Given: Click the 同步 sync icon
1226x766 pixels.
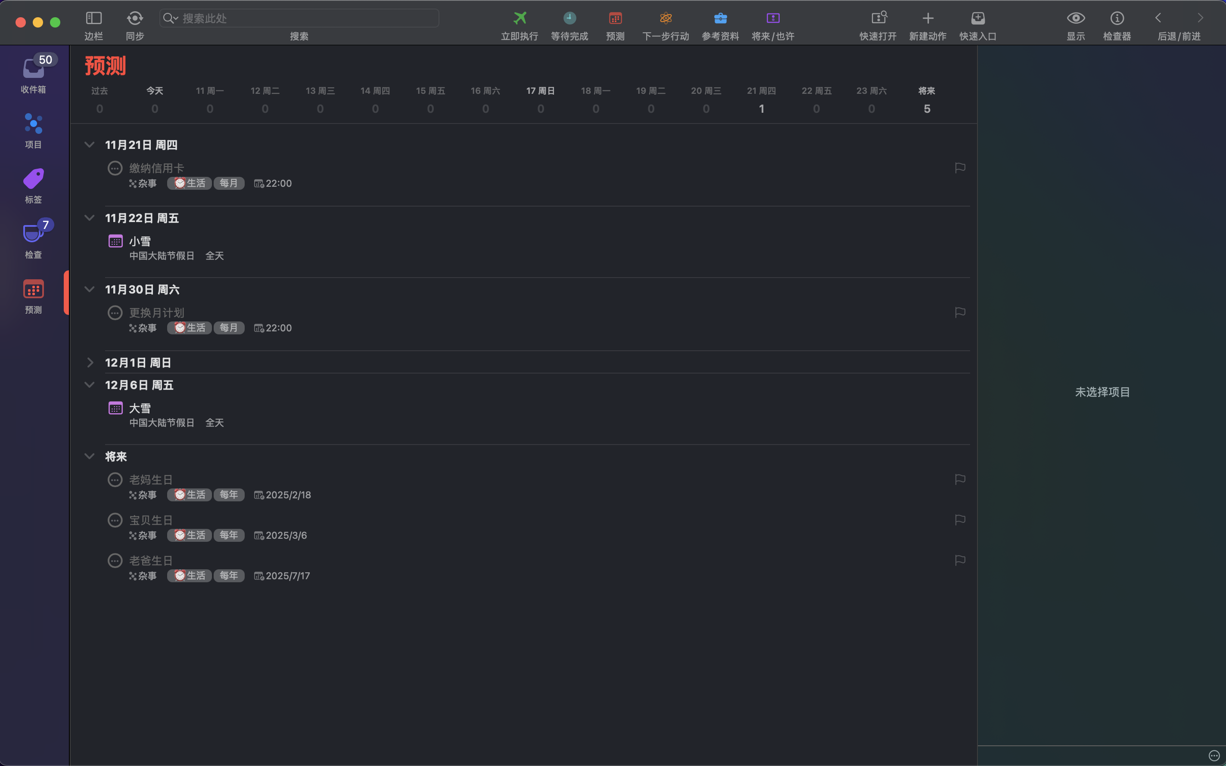Looking at the screenshot, I should coord(135,18).
